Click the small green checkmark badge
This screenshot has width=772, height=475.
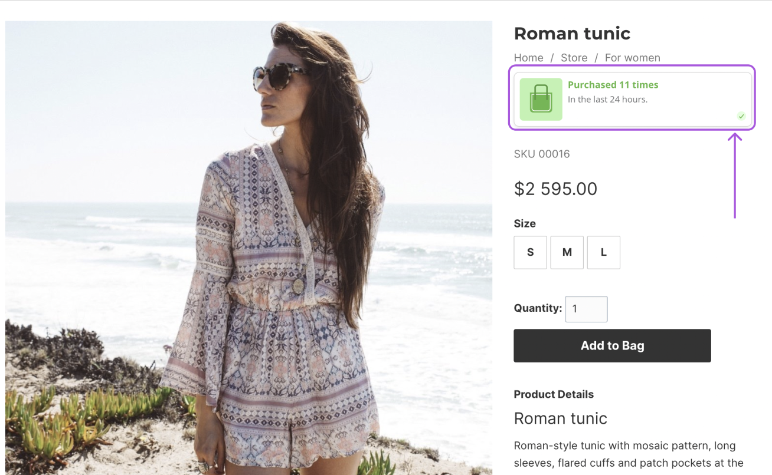click(741, 116)
